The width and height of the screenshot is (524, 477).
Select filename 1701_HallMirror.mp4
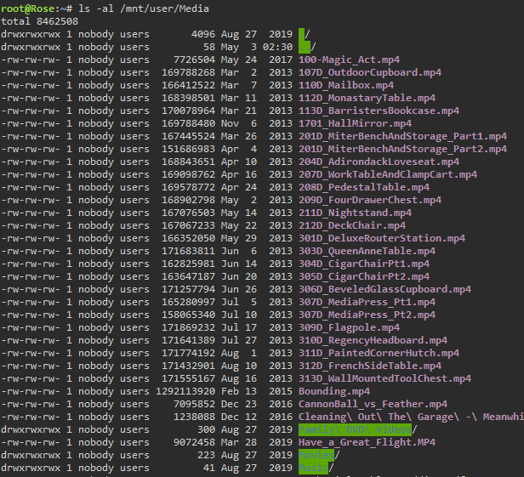click(x=355, y=123)
